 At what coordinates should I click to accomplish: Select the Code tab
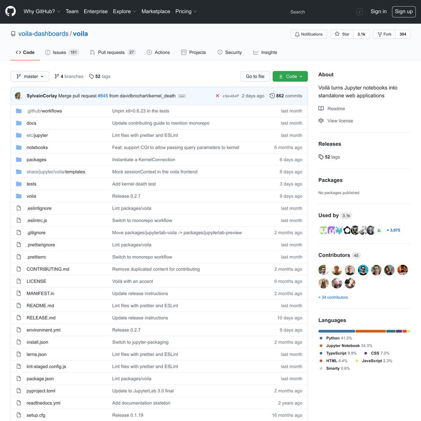point(25,52)
